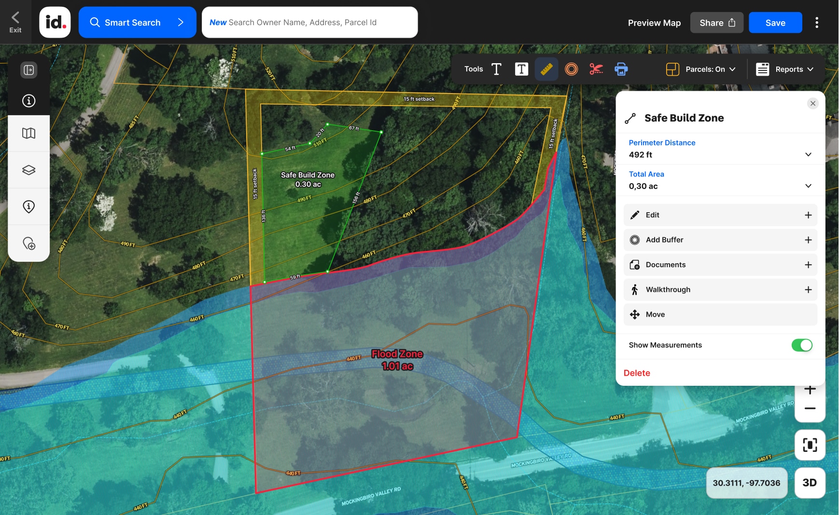This screenshot has width=839, height=515.
Task: Open the Layers panel in the sidebar
Action: coord(28,170)
